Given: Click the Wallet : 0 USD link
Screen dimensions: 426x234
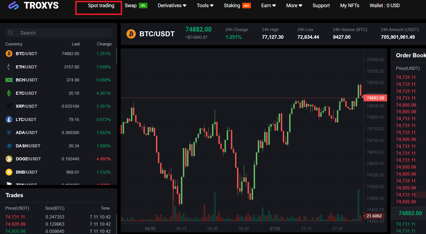Looking at the screenshot, I should (385, 6).
